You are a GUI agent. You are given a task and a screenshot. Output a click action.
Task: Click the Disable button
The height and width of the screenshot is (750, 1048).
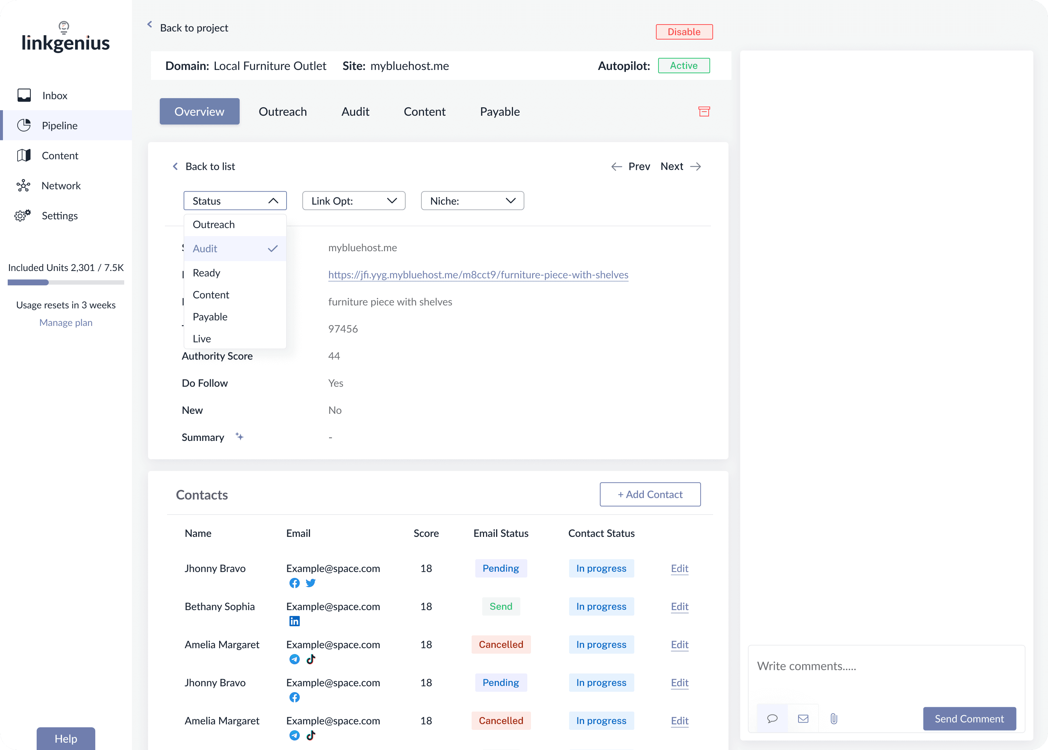coord(684,31)
